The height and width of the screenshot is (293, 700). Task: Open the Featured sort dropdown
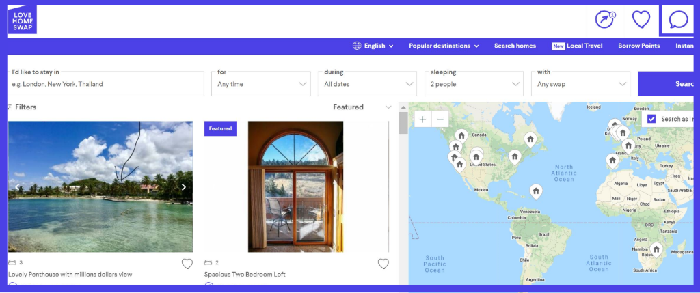click(x=362, y=107)
